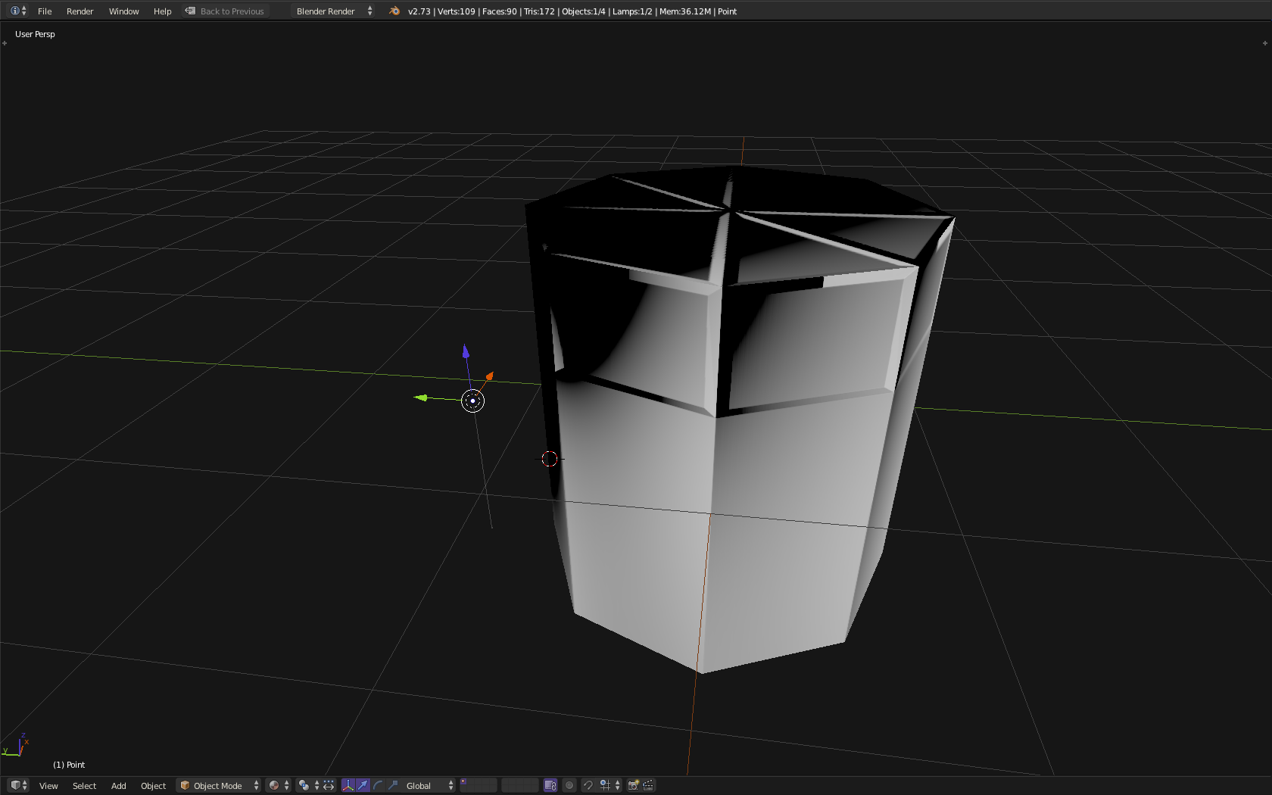Open the Global transform orientation dropdown
1272x795 pixels.
coord(429,785)
